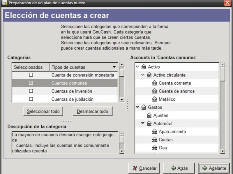Viewport: 233px width, 174px height.
Task: Select the Activo circulante label
Action: [170, 75]
